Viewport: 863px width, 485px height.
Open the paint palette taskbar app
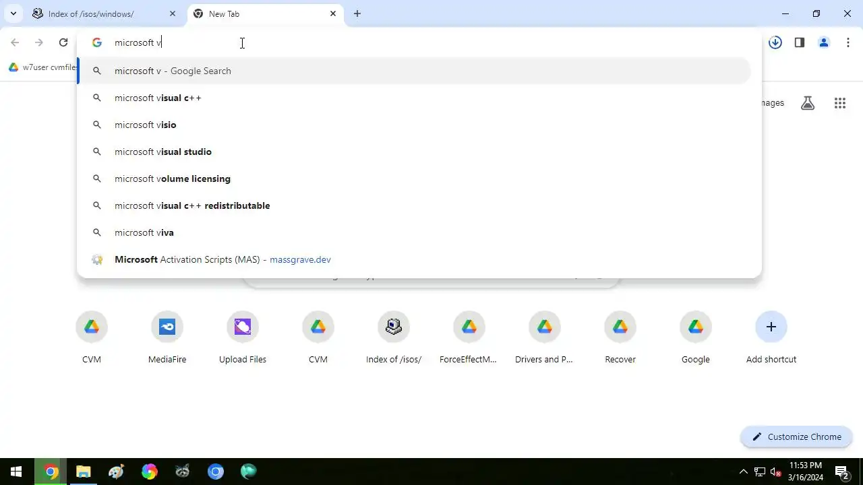117,472
